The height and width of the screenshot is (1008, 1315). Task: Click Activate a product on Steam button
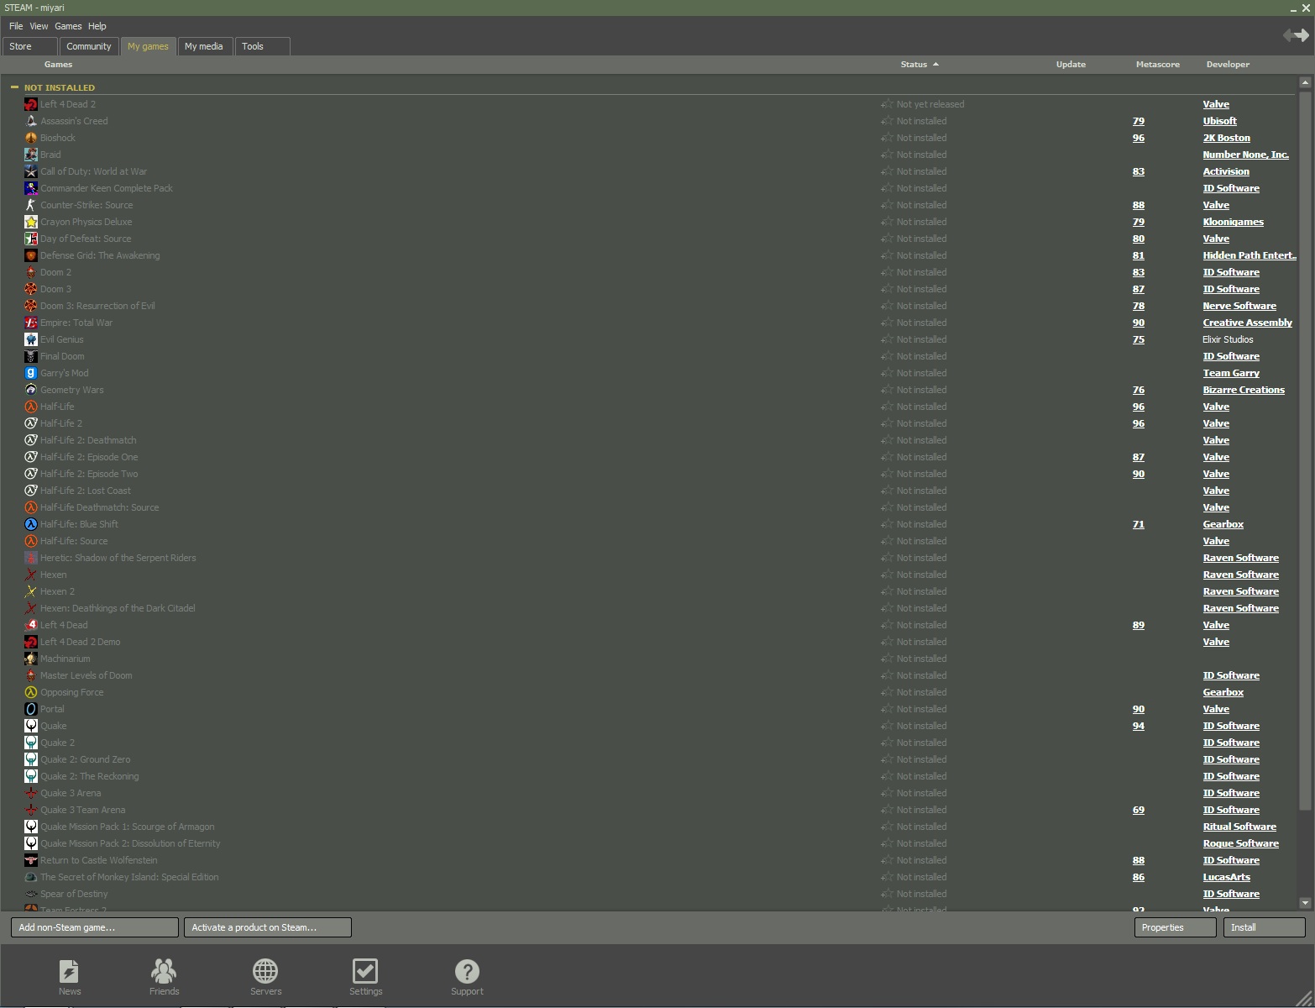pyautogui.click(x=268, y=927)
